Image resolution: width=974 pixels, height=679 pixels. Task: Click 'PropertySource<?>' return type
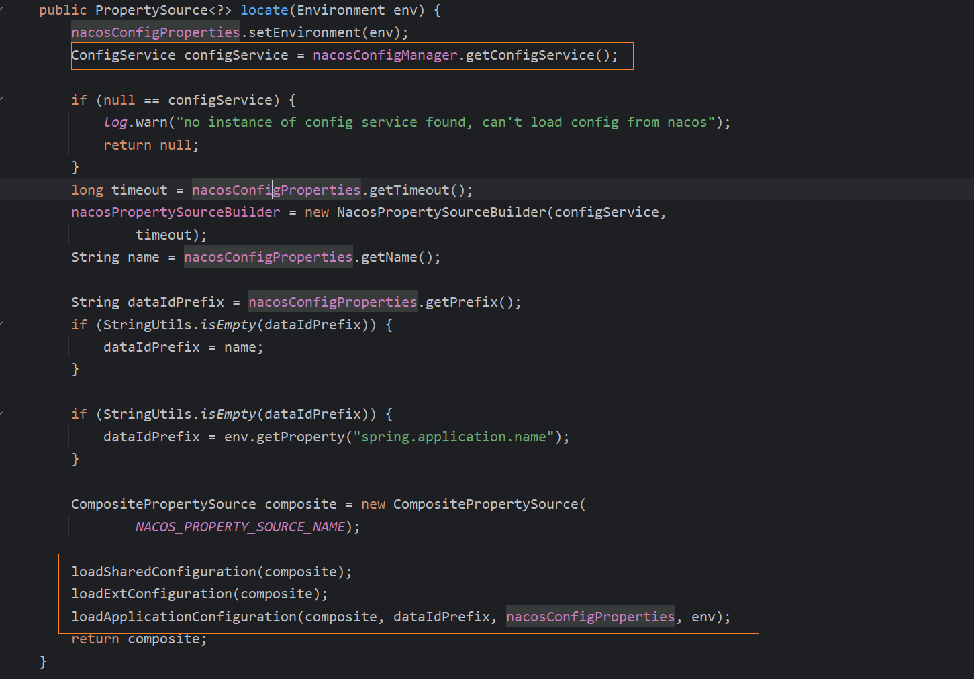point(164,10)
